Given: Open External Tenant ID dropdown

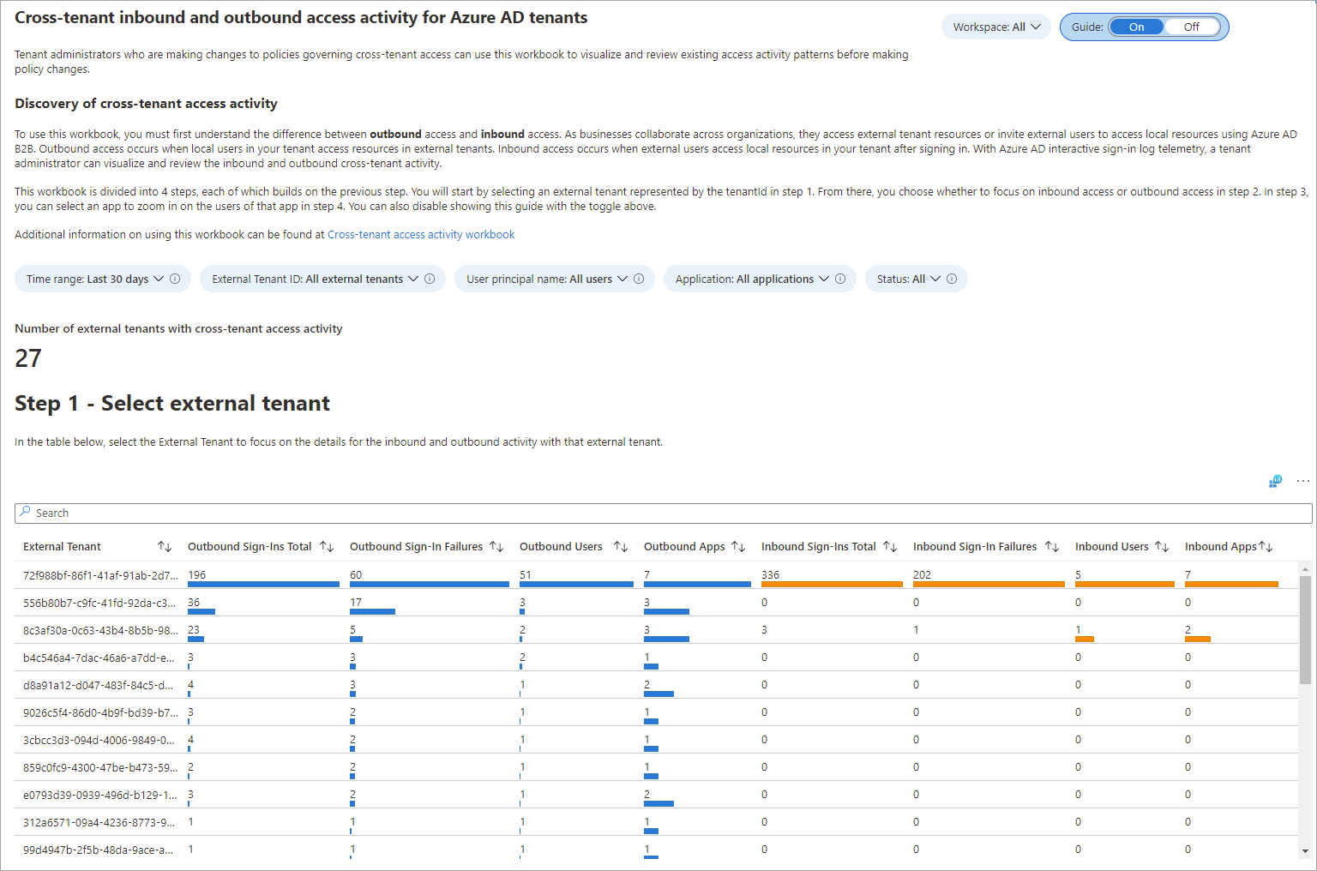Looking at the screenshot, I should pos(322,279).
